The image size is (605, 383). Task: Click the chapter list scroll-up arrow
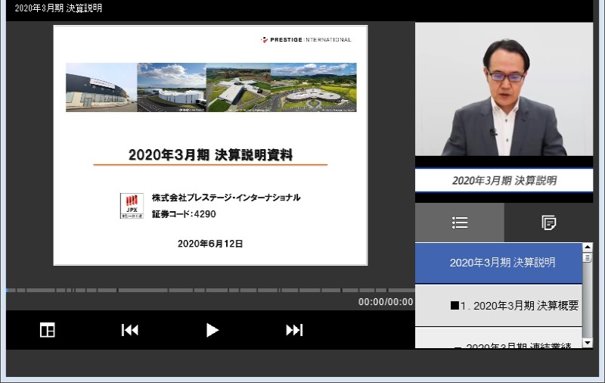coord(588,248)
